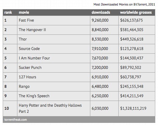Select the Sucker Punch cell

(54, 68)
